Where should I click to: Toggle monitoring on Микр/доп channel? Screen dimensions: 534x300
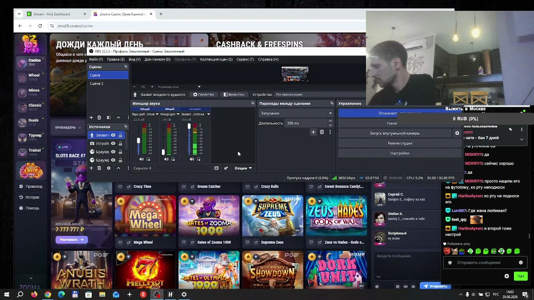click(173, 159)
